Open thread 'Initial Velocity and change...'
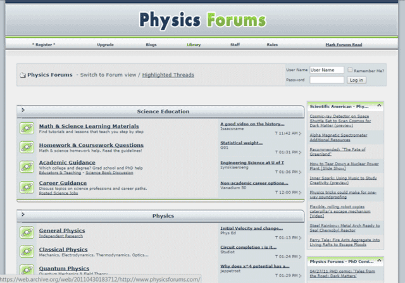Image resolution: width=405 pixels, height=283 pixels. pos(252,228)
